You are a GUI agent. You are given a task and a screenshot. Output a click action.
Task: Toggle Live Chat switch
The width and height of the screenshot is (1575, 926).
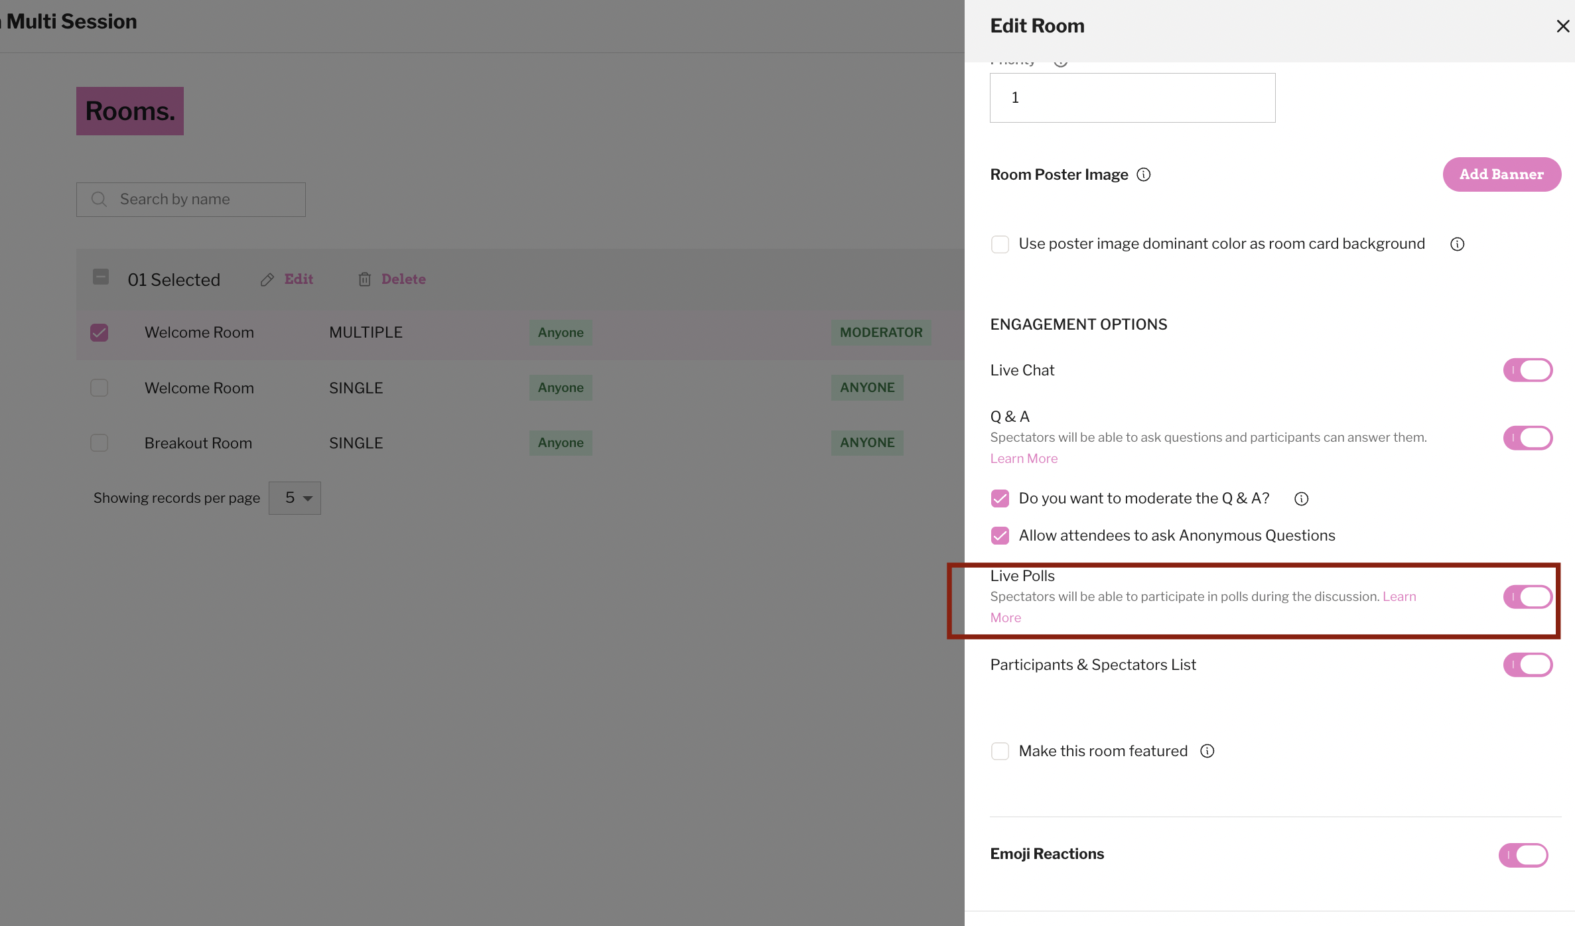(x=1527, y=370)
